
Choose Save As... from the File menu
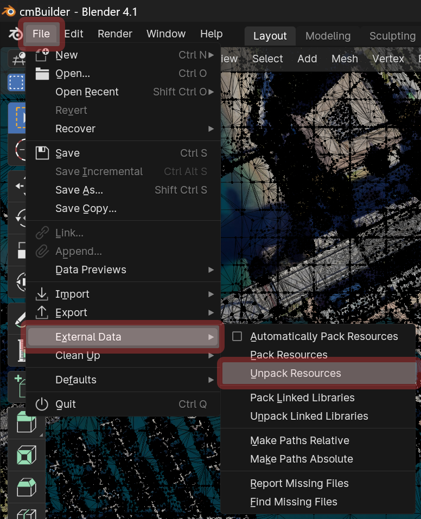coord(123,190)
